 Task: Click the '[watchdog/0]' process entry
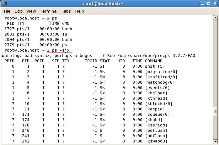pyautogui.click(x=160, y=82)
